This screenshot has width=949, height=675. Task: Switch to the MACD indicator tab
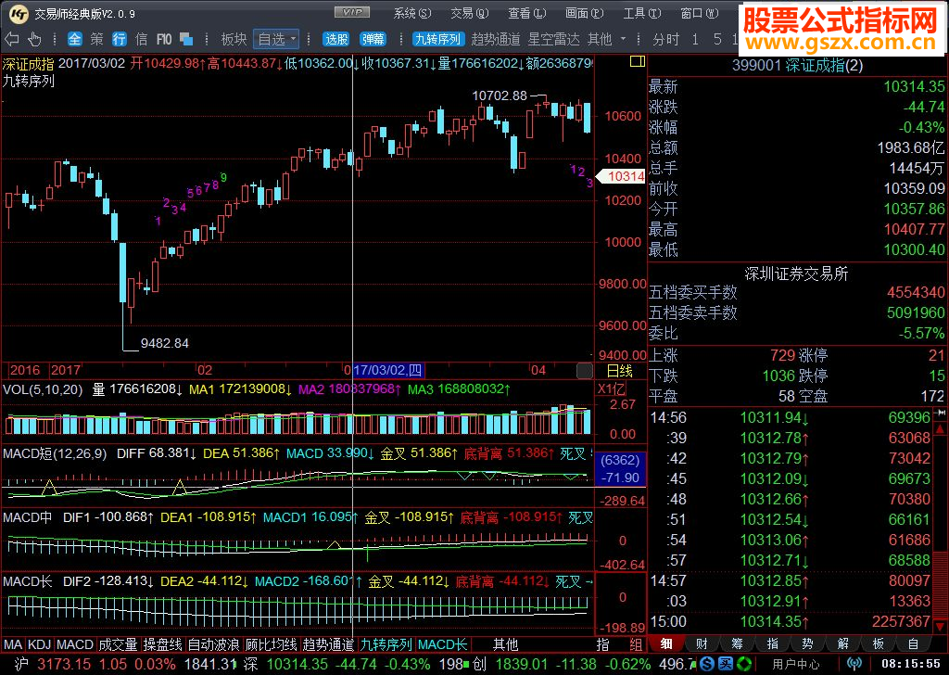click(x=75, y=644)
